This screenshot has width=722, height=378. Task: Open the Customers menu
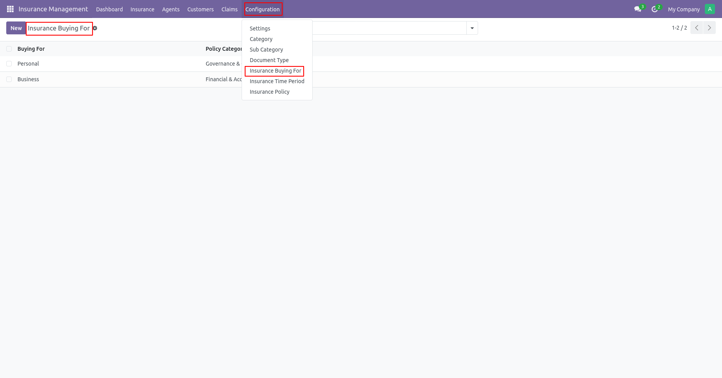pyautogui.click(x=201, y=9)
